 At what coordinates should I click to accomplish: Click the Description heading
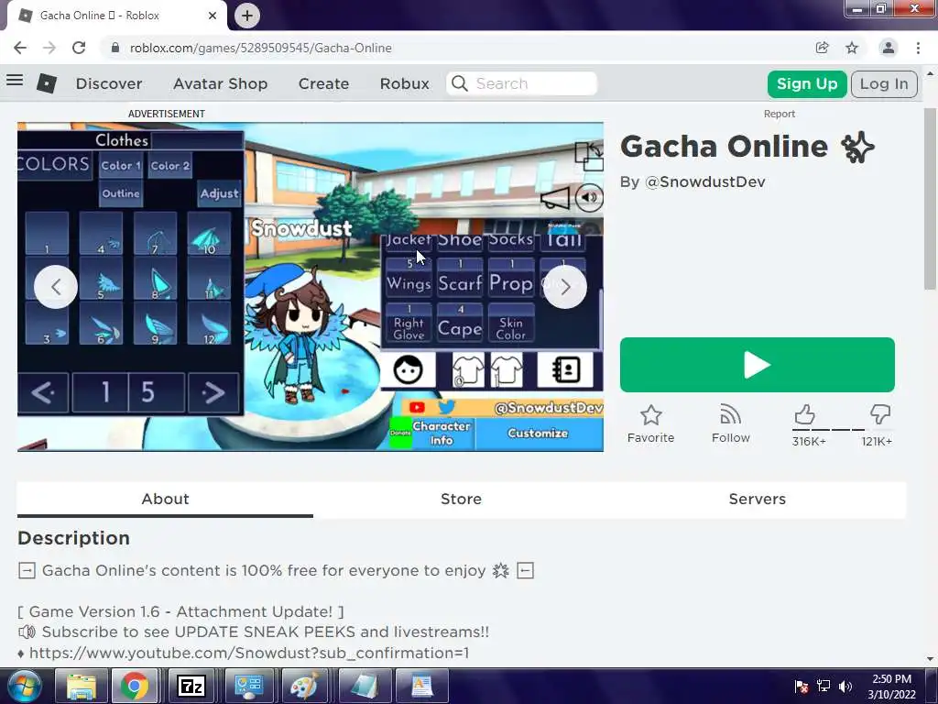(73, 537)
